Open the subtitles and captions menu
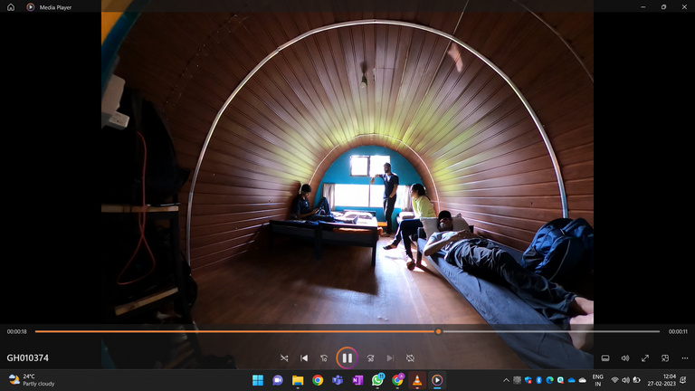The width and height of the screenshot is (695, 391). pyautogui.click(x=605, y=358)
